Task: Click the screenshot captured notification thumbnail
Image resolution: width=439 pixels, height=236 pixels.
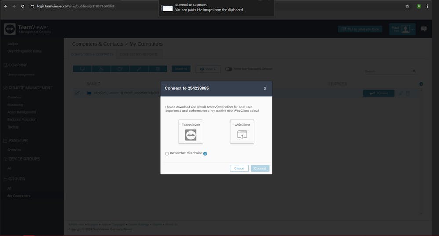Action: pos(167,8)
